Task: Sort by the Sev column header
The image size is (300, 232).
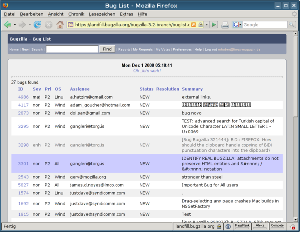Action: [x=37, y=89]
